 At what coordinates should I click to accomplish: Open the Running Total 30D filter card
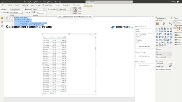144,36
